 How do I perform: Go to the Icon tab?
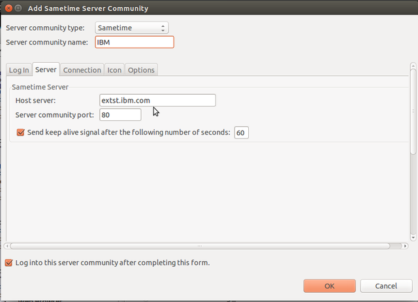114,70
